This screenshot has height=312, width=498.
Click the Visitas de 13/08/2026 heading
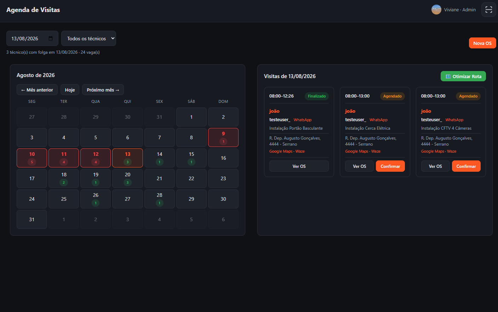point(290,76)
